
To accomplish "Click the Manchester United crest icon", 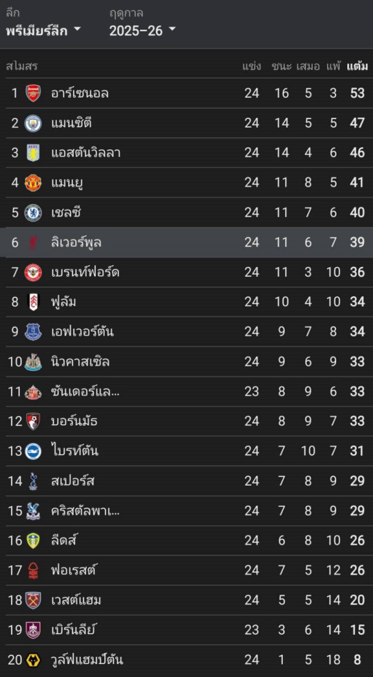I will point(33,183).
